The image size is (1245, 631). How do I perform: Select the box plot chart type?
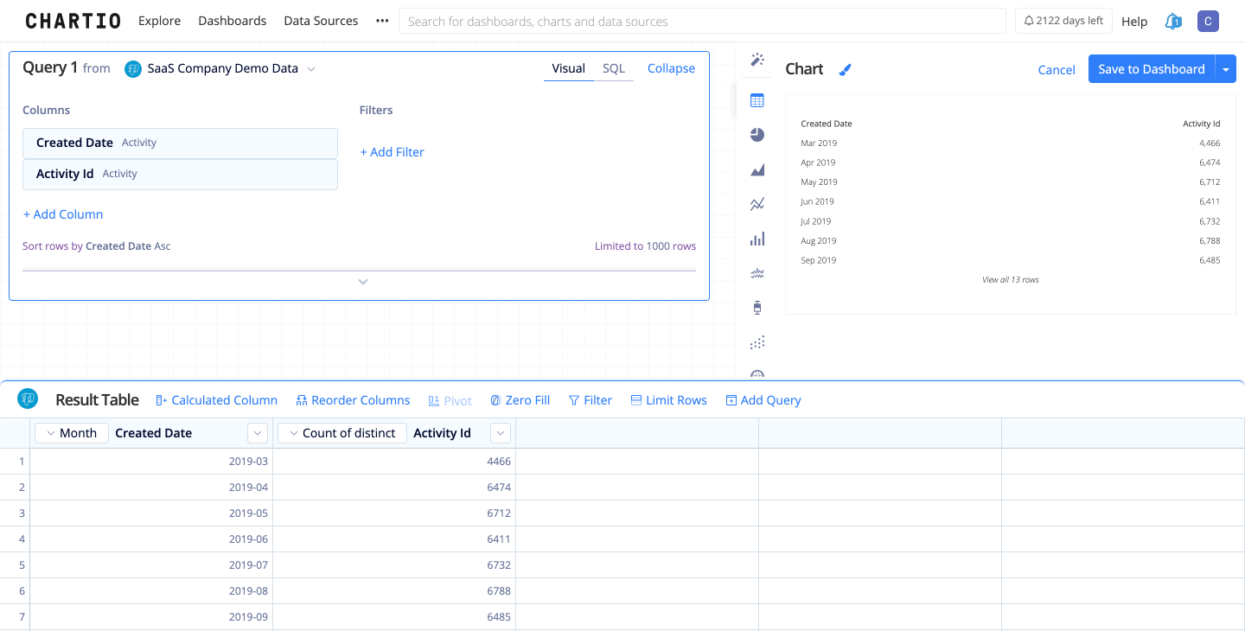point(757,308)
